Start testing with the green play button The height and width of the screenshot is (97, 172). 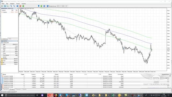tap(41, 6)
